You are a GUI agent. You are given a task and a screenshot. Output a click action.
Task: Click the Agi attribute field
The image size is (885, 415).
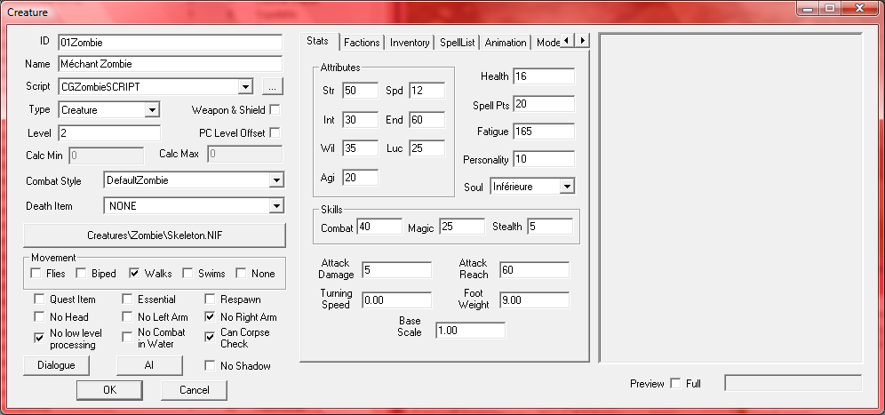tap(360, 178)
